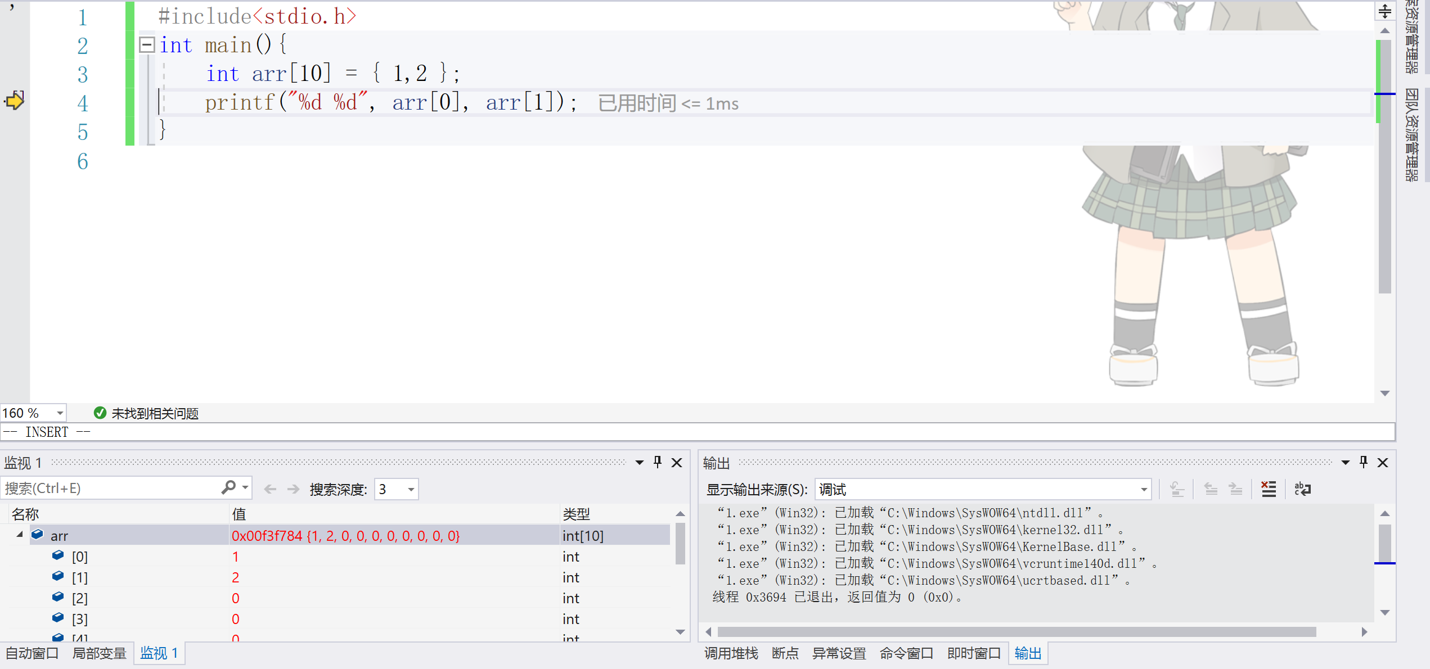Switch to the 调用堆栈 (Call Stack) tab
The image size is (1430, 669).
tap(731, 653)
